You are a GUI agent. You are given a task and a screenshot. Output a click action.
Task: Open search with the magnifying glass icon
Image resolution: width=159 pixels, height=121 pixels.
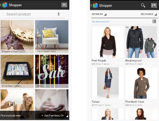pos(143,5)
